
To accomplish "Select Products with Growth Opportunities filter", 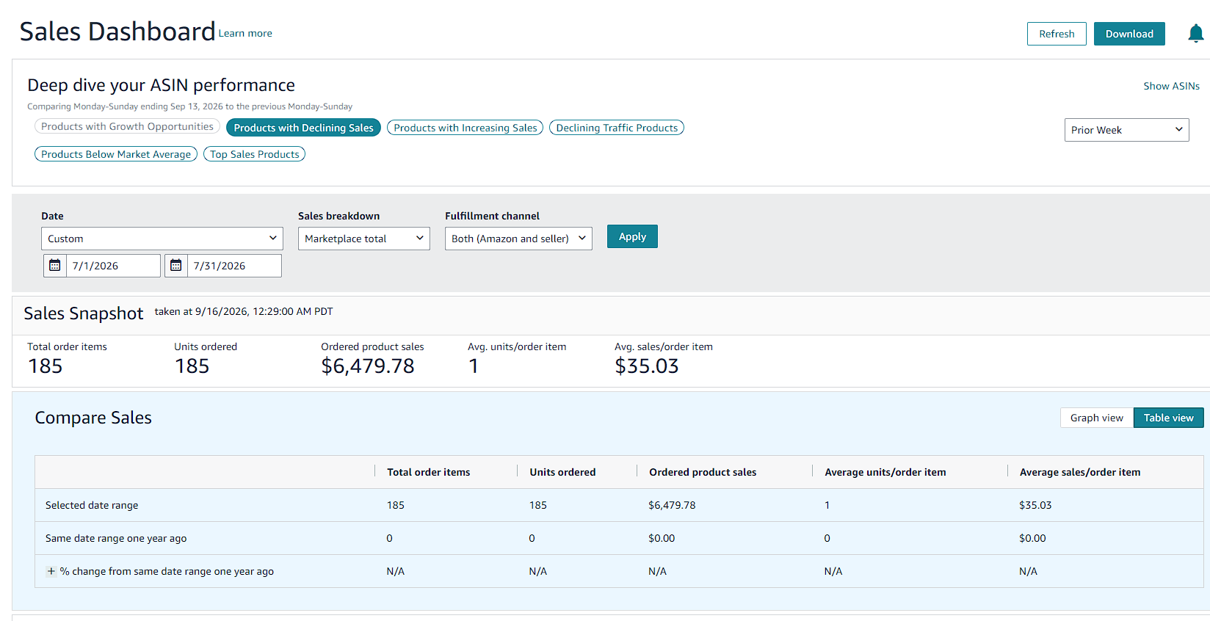I will click(127, 126).
